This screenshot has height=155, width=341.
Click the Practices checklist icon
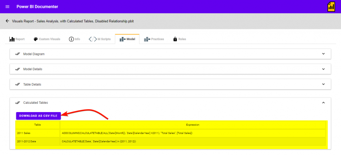147,39
